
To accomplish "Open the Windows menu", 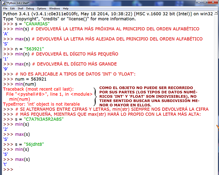I will click(x=54, y=8).
